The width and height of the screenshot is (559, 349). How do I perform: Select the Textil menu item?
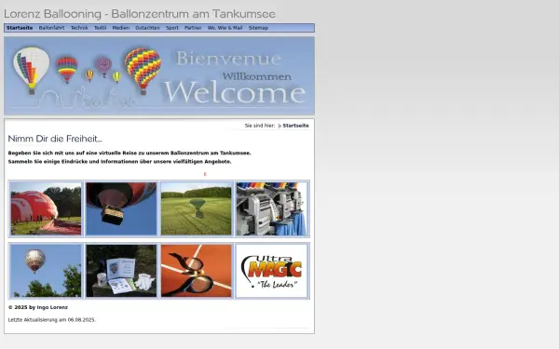click(101, 28)
